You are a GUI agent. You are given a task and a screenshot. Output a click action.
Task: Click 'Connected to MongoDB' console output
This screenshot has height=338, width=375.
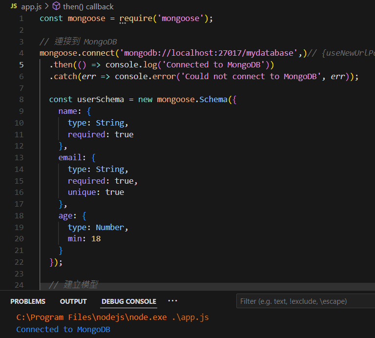[63, 329]
